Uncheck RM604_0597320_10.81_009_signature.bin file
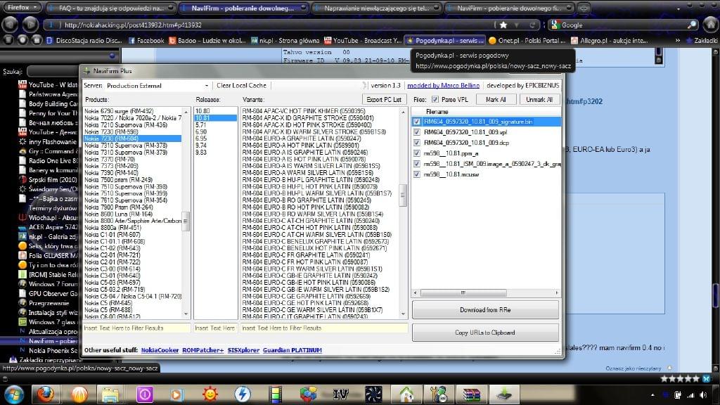Screen dimensions: 720x405 416,122
